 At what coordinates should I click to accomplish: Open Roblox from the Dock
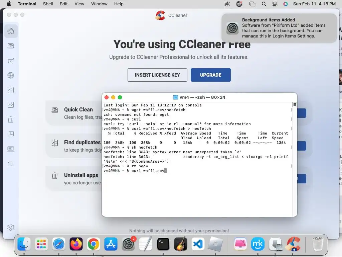[215, 244]
